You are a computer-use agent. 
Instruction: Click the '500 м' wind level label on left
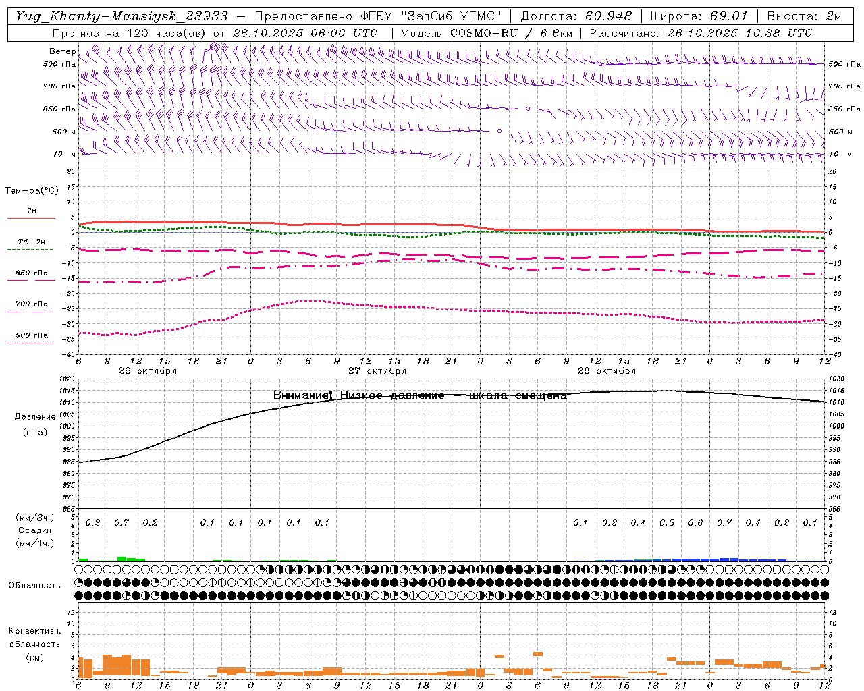(x=65, y=132)
